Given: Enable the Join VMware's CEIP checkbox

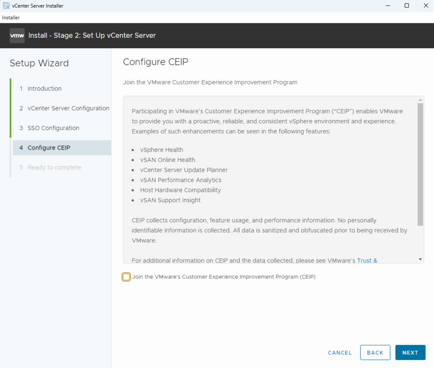Looking at the screenshot, I should click(x=126, y=276).
